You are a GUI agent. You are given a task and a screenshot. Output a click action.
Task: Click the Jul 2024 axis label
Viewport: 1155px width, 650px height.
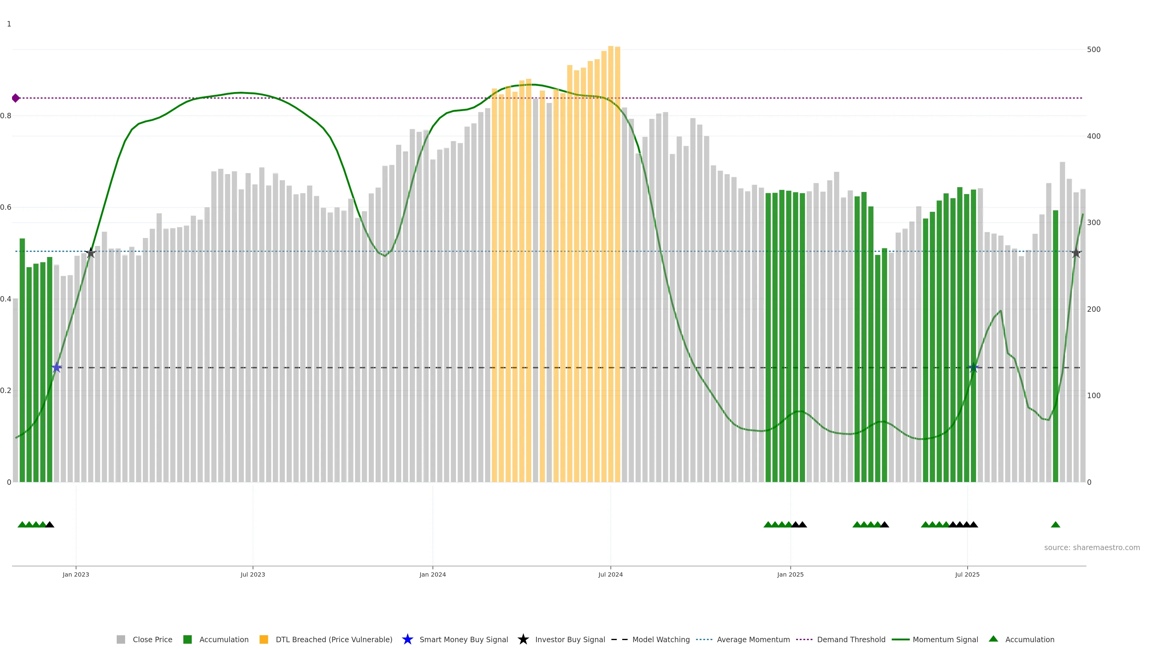610,574
